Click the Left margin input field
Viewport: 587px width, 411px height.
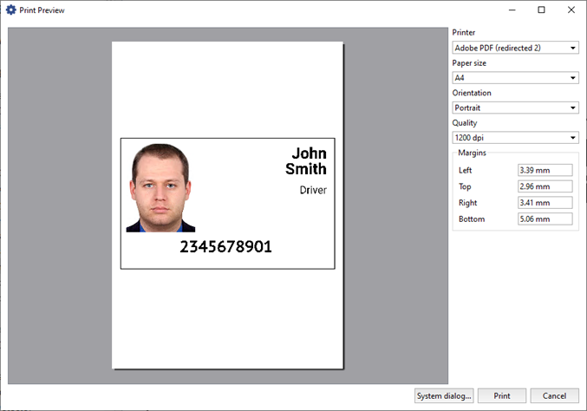click(x=545, y=170)
